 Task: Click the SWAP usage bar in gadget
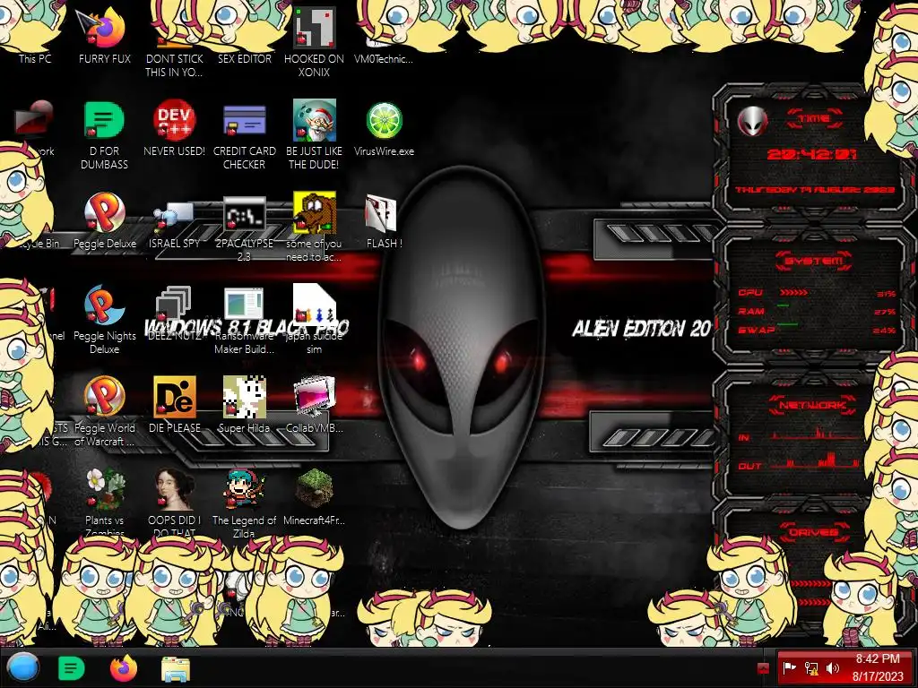(787, 323)
